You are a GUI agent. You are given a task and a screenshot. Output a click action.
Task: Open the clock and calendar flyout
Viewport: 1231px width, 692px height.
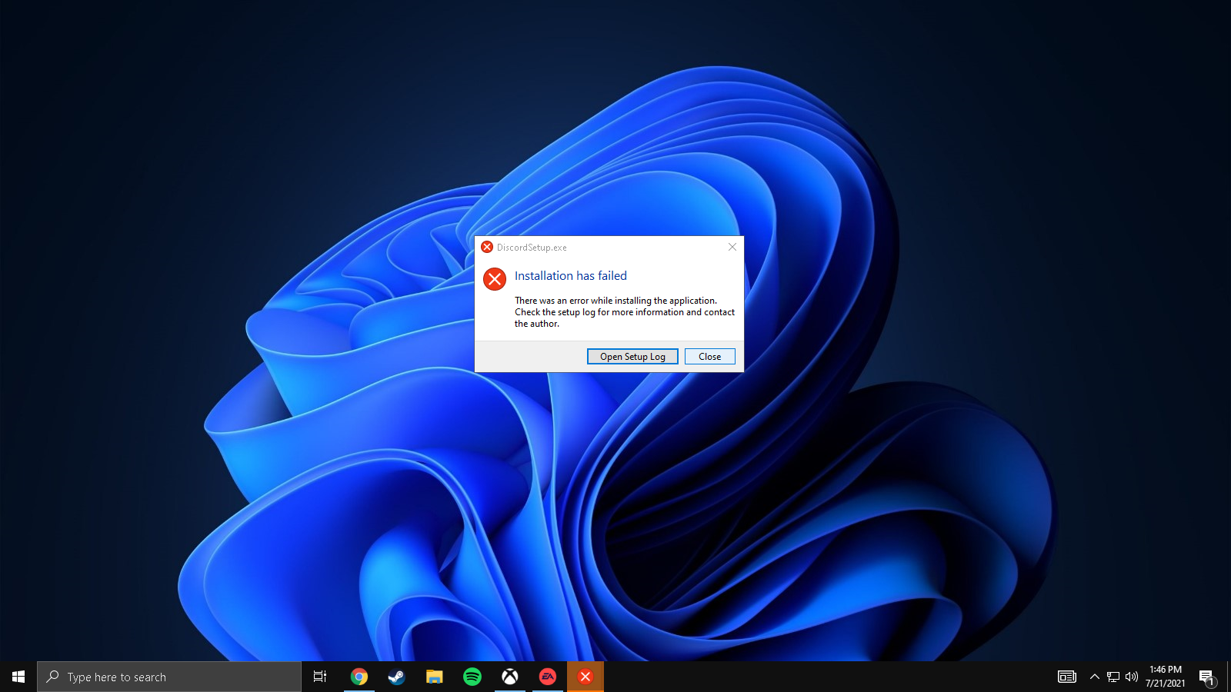(x=1166, y=677)
